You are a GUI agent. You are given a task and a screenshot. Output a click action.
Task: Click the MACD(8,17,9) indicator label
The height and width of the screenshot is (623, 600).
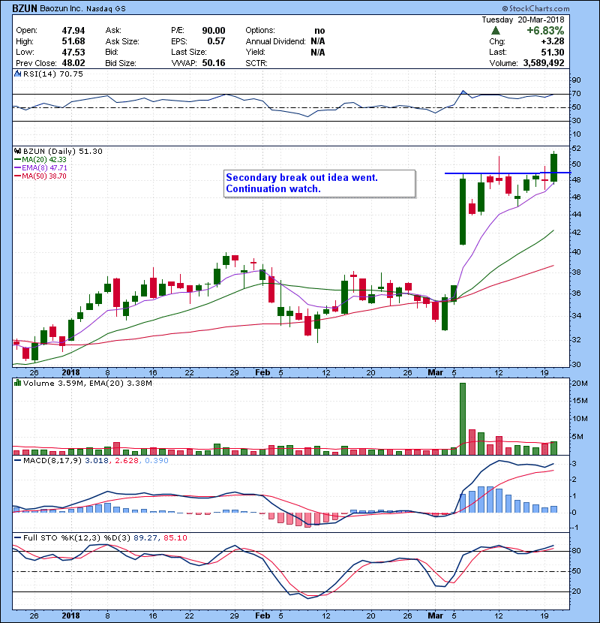tap(52, 461)
